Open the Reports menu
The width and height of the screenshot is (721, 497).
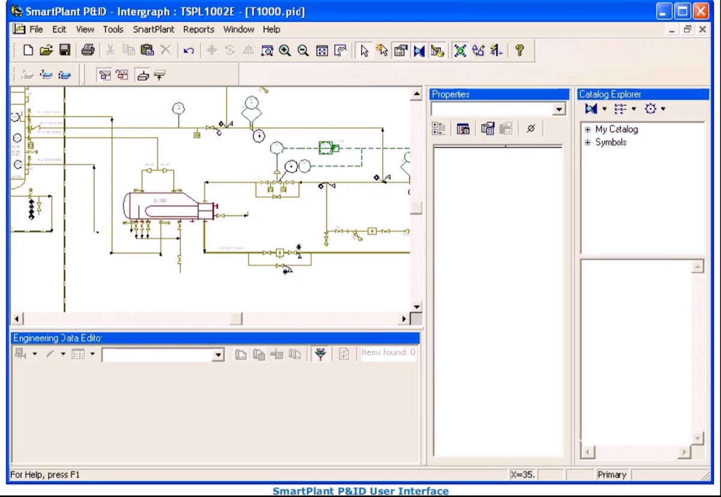point(199,29)
